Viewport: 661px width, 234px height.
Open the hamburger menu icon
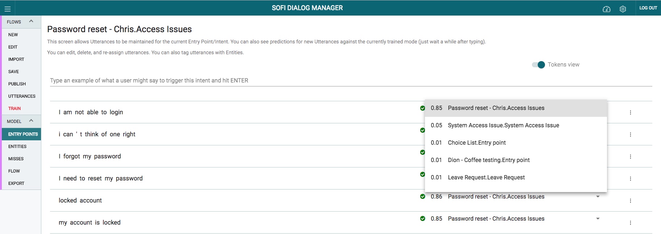point(8,9)
